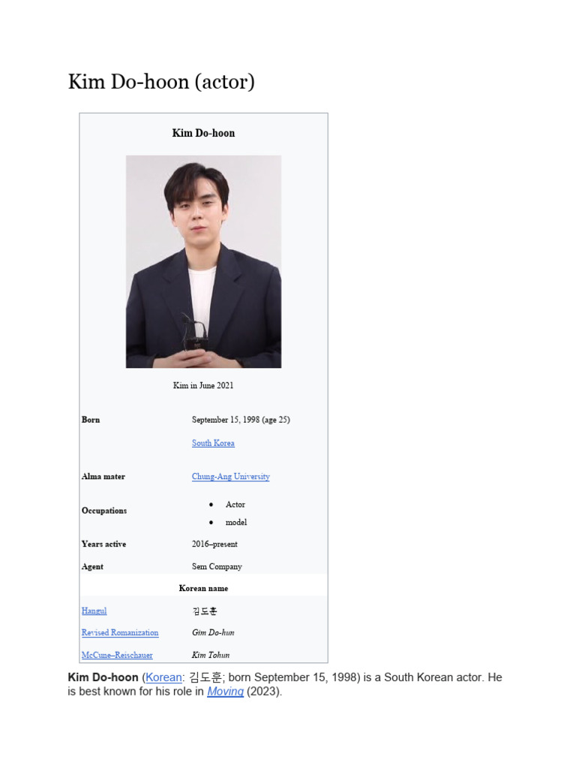Open the South Korea link
576x769 pixels.
(213, 443)
